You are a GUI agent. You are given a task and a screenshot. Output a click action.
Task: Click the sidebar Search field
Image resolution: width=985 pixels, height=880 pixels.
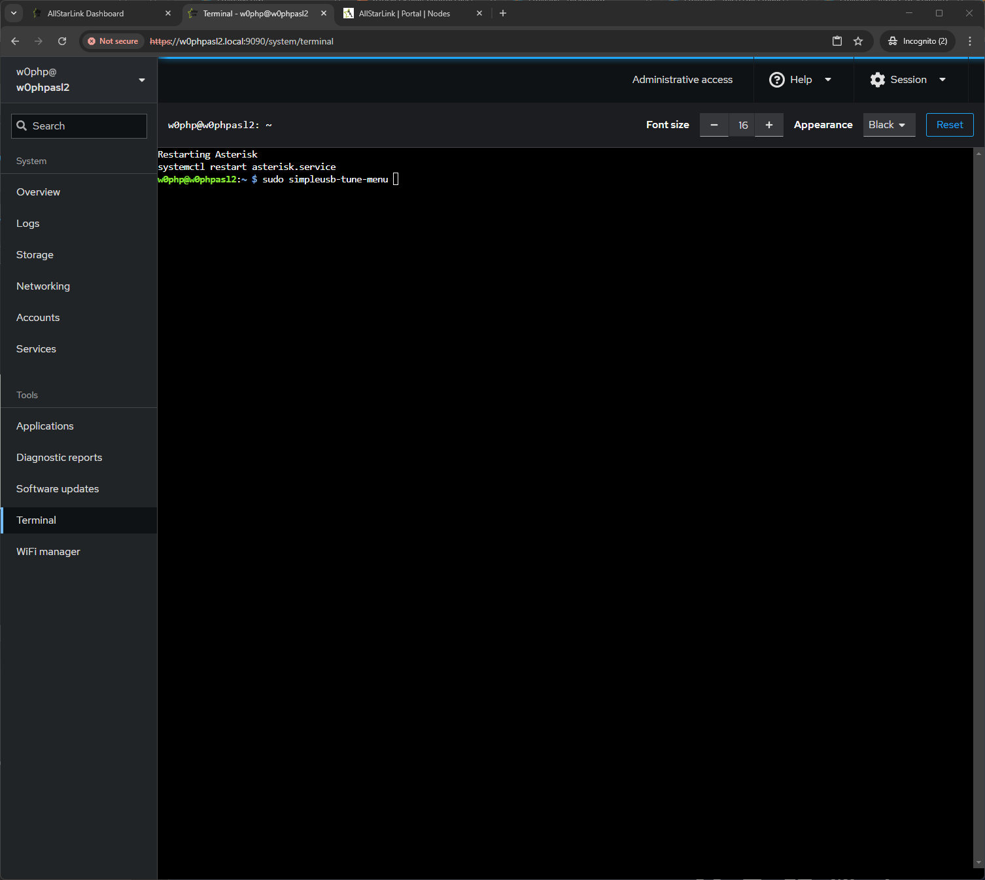coord(79,126)
